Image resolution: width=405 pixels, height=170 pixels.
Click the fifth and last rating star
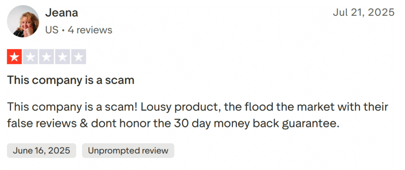tap(78, 57)
